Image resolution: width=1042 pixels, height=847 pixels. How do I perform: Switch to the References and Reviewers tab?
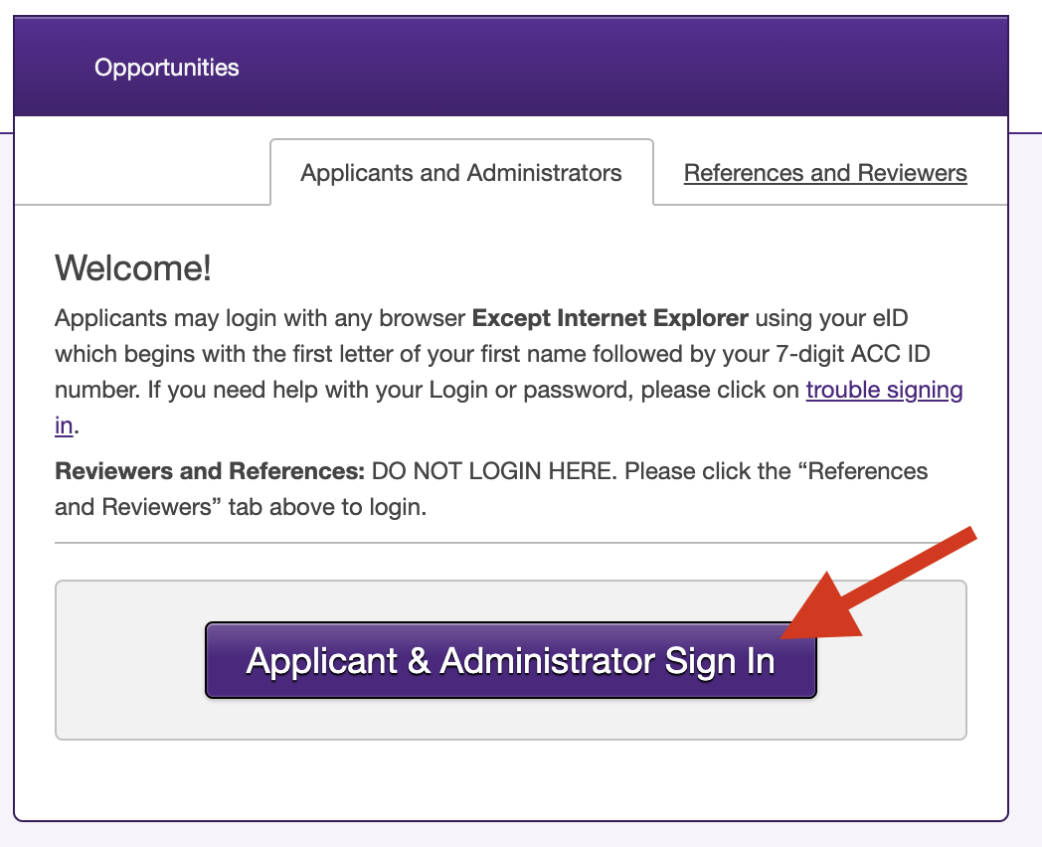point(825,173)
